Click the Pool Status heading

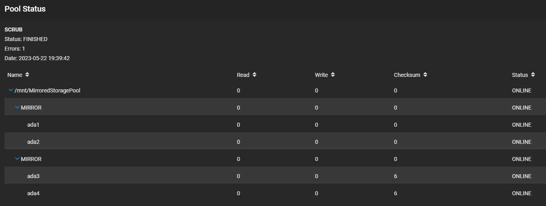click(25, 9)
